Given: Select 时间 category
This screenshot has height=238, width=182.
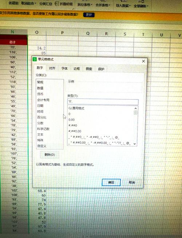Looking at the screenshot, I should pos(50,112).
